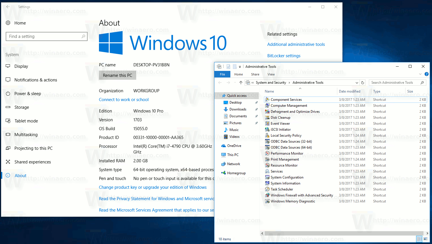Select Windows Memory Diagnostic icon

click(267, 201)
